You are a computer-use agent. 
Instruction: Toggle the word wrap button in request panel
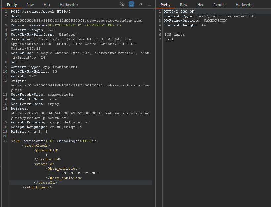pyautogui.click(x=131, y=4)
